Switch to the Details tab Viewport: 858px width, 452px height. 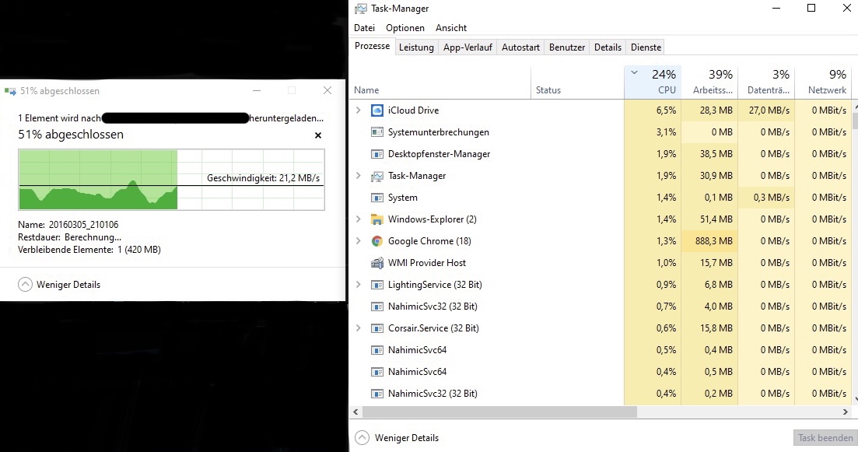coord(608,47)
